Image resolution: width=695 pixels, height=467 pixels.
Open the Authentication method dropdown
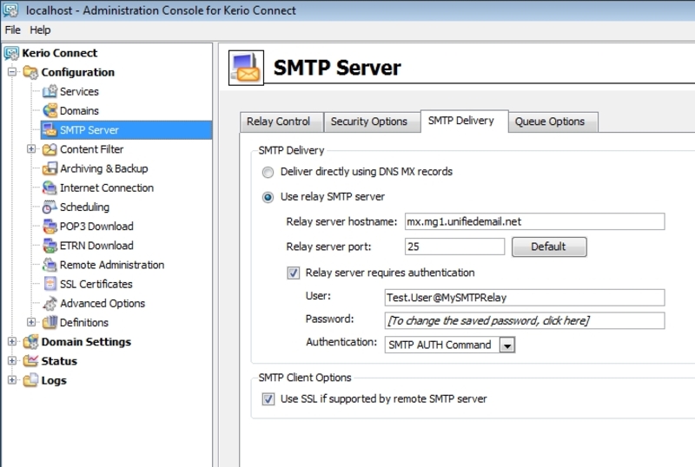click(x=507, y=345)
